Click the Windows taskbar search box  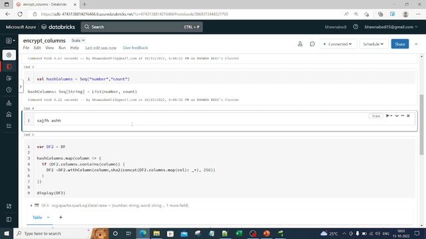(x=52, y=233)
